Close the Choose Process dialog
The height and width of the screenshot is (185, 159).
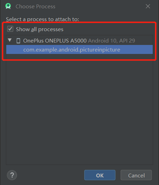(148, 6)
